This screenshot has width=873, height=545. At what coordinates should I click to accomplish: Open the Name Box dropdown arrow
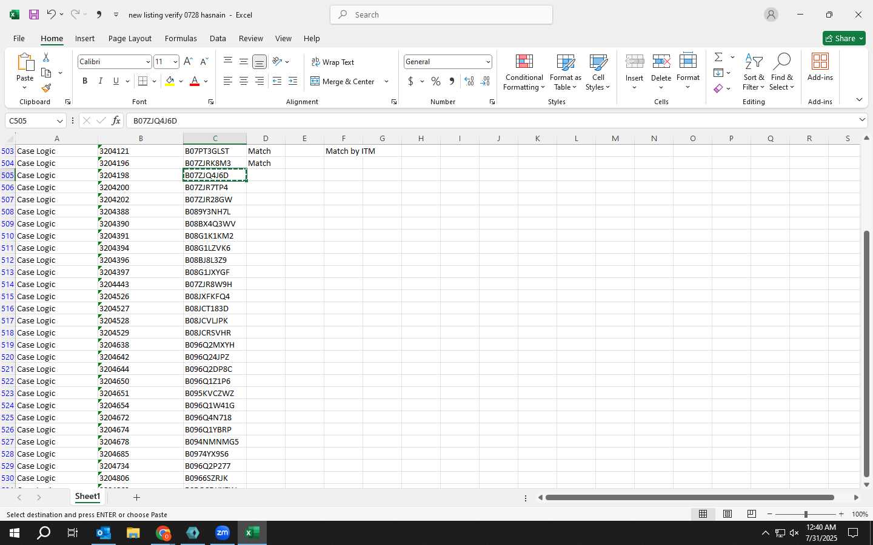click(59, 121)
